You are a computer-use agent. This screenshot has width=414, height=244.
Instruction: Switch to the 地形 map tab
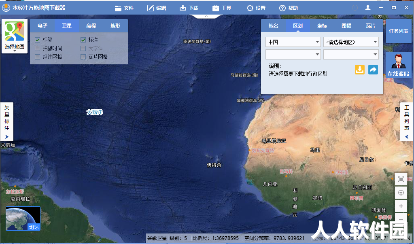115,25
